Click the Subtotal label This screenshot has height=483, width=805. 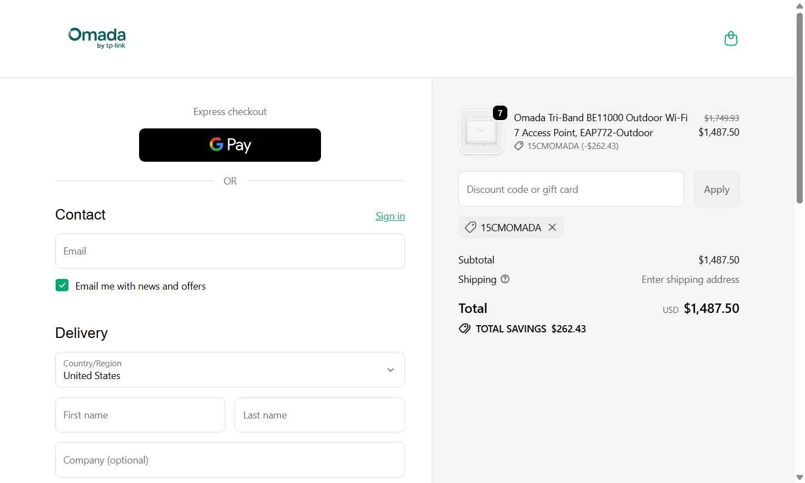tap(476, 260)
